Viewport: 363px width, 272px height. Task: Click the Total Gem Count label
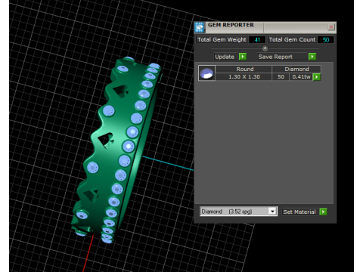pos(292,40)
